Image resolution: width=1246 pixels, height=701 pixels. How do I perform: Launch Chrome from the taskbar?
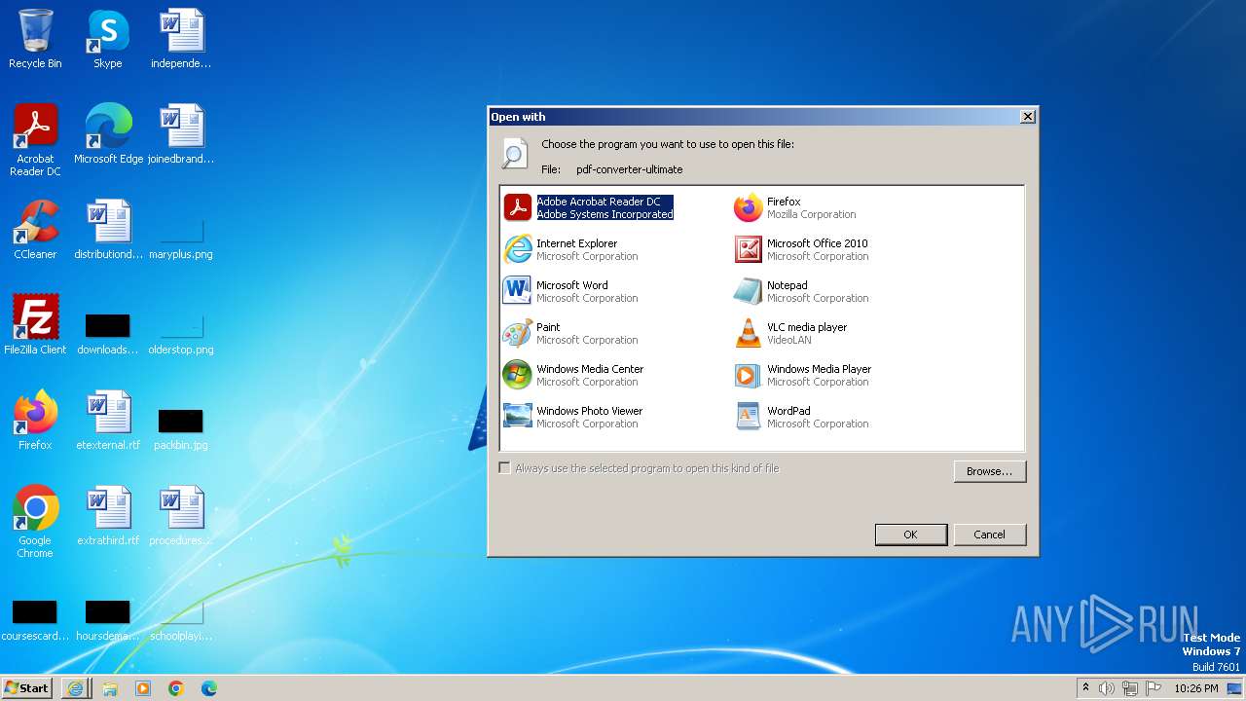176,688
